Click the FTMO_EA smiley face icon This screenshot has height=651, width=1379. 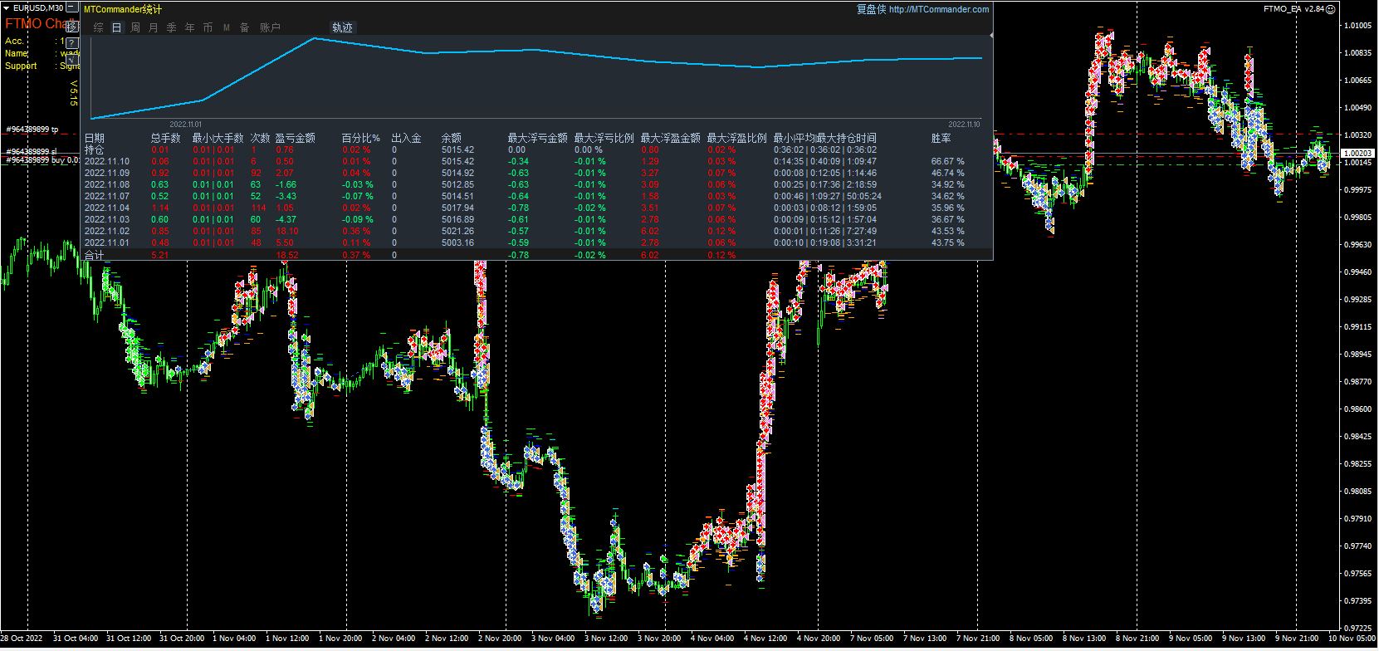[x=1330, y=9]
